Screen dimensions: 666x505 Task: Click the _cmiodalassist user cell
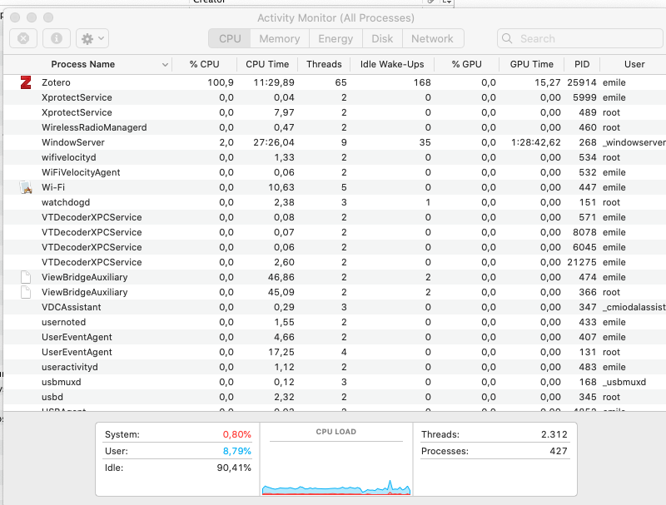634,307
